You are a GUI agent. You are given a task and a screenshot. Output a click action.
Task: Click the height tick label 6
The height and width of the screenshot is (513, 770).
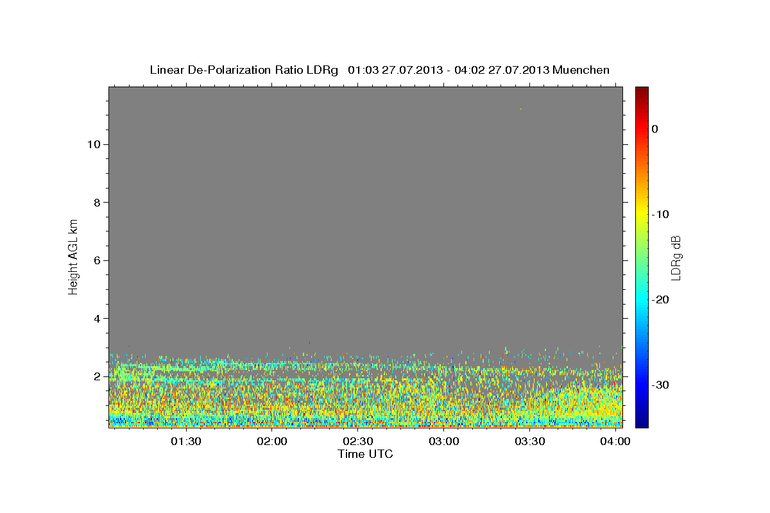point(96,260)
